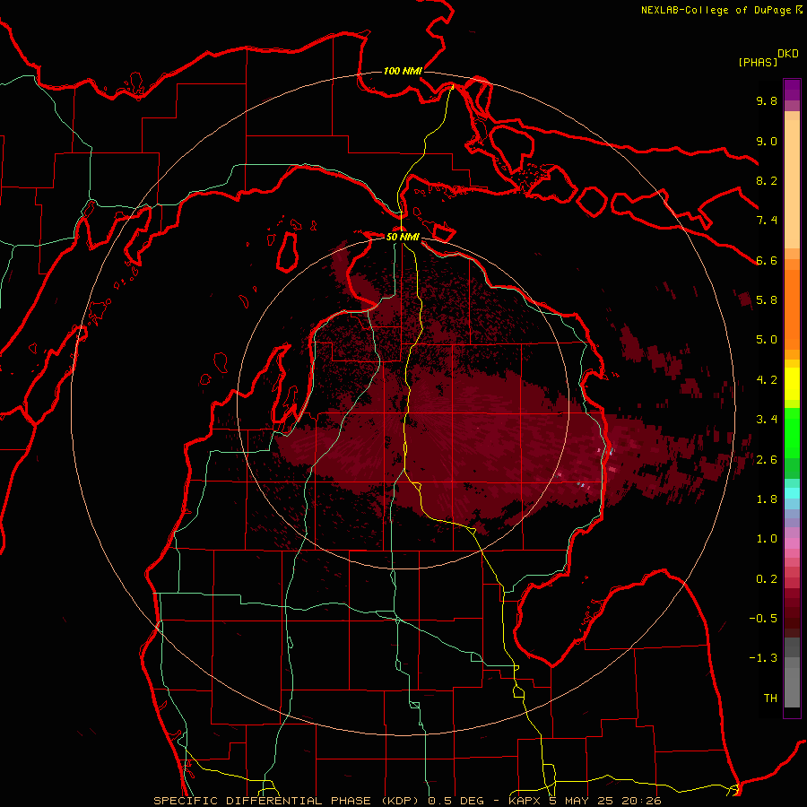
Task: Pick the yellow band on the color scale
Action: click(x=792, y=384)
